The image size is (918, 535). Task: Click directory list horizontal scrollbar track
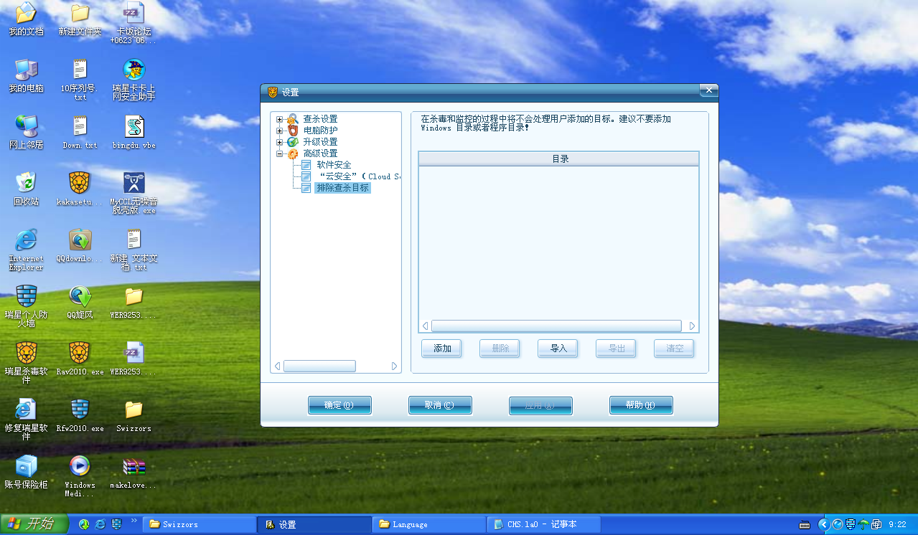[x=557, y=326]
